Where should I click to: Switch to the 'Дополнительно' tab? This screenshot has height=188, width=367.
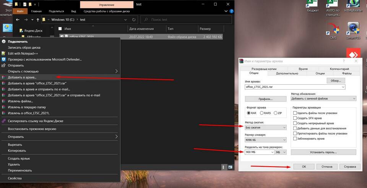287,73
